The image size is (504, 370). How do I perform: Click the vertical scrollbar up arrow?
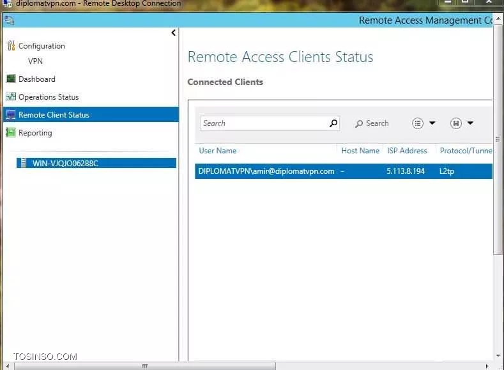(x=498, y=19)
